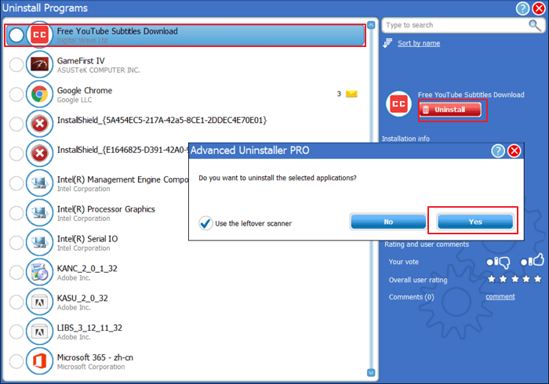The width and height of the screenshot is (549, 384).
Task: Click the KANC_2_0_1_32 entry name
Action: (x=87, y=269)
